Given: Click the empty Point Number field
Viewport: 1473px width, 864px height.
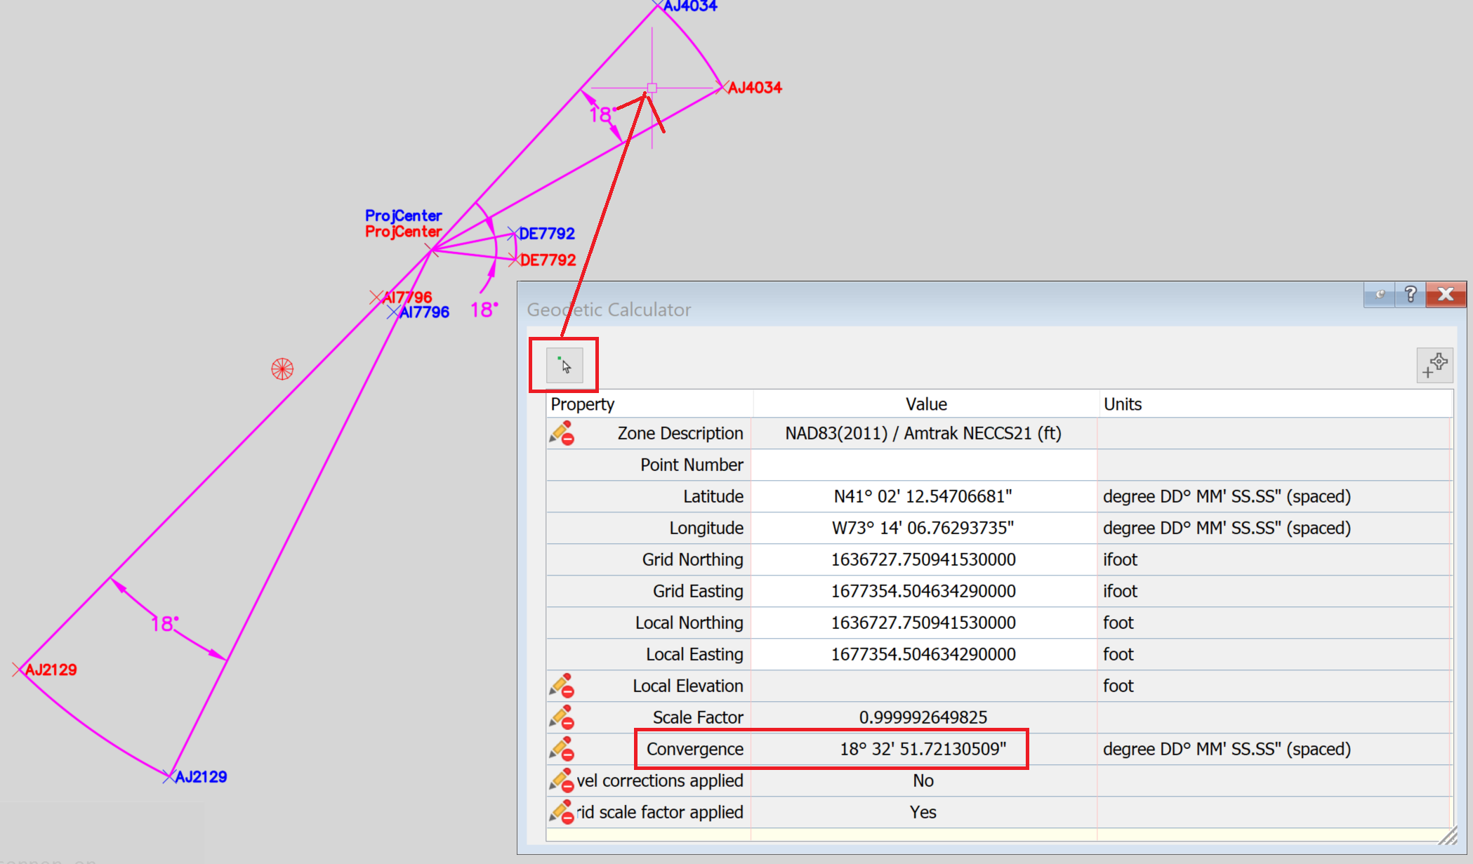Looking at the screenshot, I should [923, 465].
